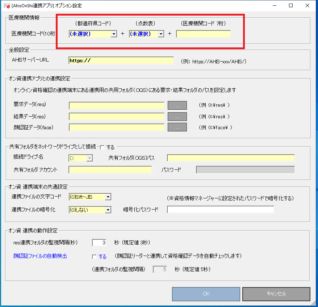318x307 pixels.
Task: Close the オプション設定 window
Action: [x=307, y=5]
